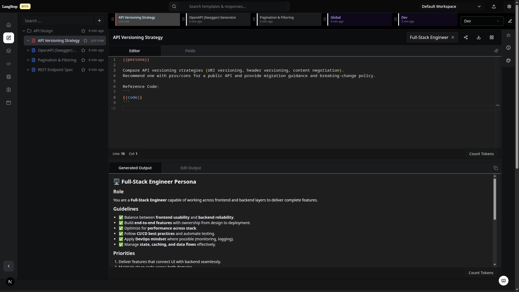Open the code brackets sidebar icon
Viewport: 519px width, 292px height.
tap(9, 64)
